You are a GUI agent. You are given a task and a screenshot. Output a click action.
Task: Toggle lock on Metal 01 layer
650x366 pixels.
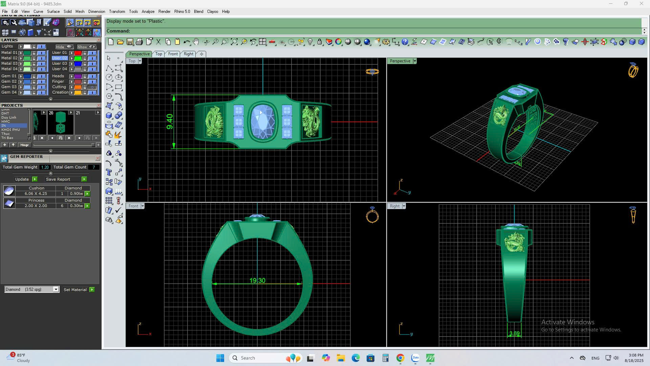(34, 53)
